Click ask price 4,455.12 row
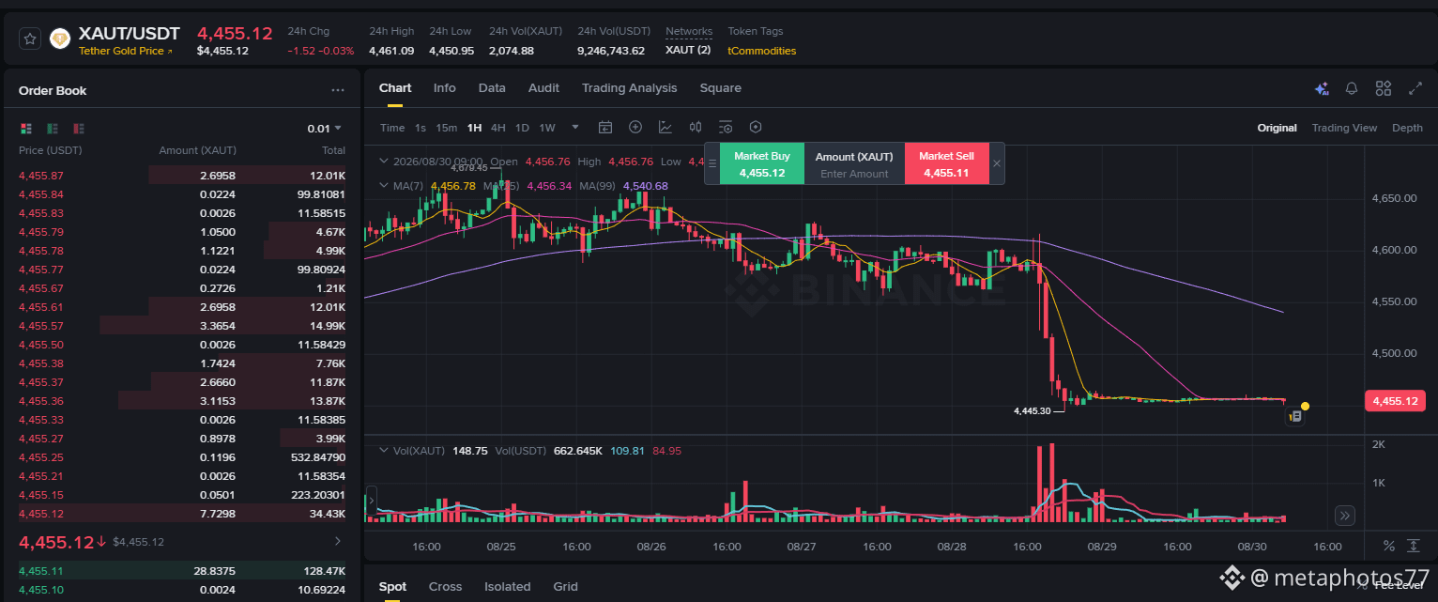The height and width of the screenshot is (602, 1438). (x=182, y=514)
